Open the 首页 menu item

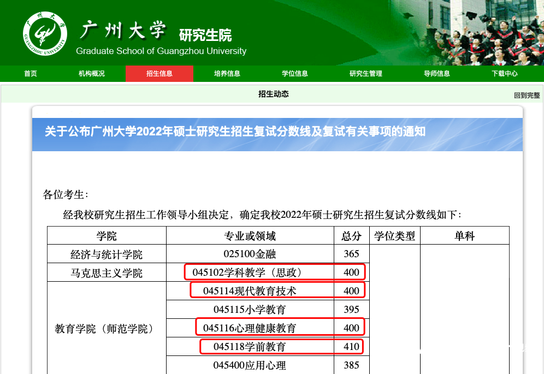[31, 74]
